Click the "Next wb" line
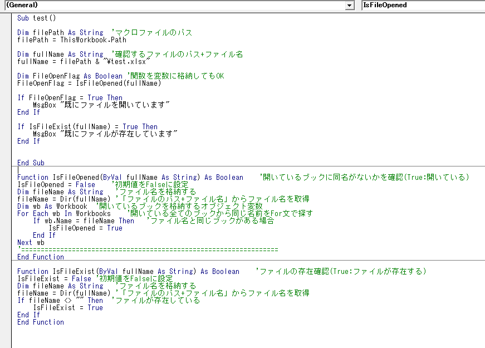 pos(31,243)
